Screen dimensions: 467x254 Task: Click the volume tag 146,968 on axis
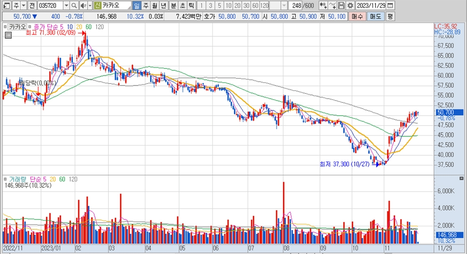pyautogui.click(x=450, y=235)
